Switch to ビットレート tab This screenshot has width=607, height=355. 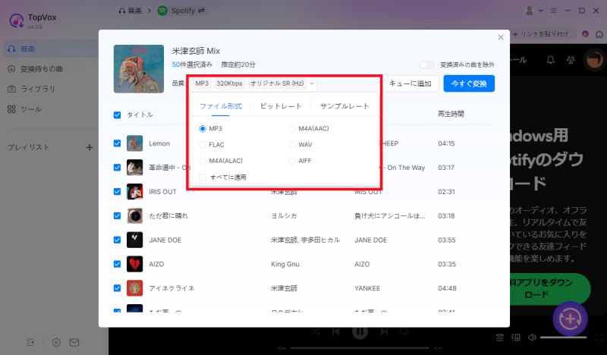tap(281, 106)
